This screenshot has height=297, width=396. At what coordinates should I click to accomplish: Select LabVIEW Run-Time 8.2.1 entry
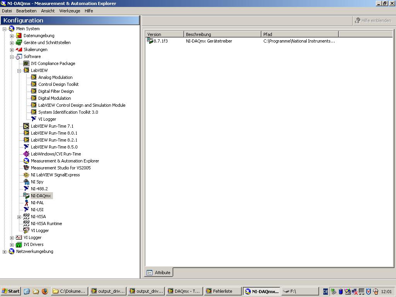(54, 140)
